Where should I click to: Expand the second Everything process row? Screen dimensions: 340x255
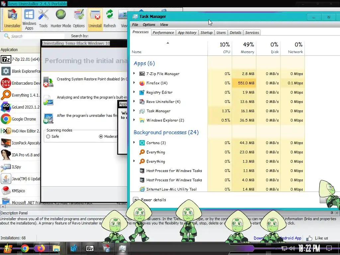click(134, 161)
